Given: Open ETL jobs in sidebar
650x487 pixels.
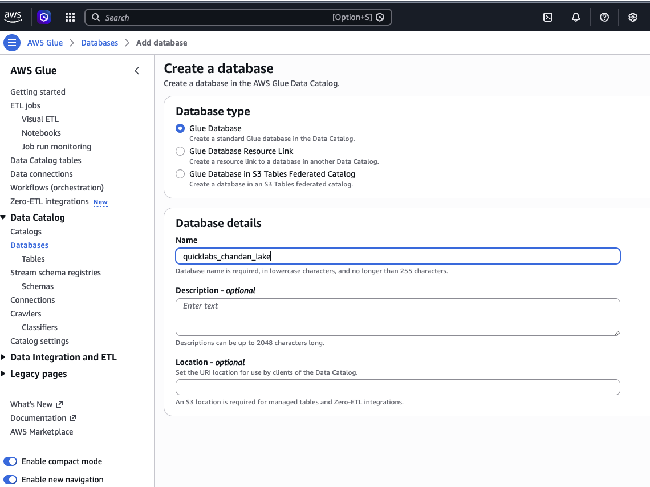Looking at the screenshot, I should pyautogui.click(x=25, y=105).
